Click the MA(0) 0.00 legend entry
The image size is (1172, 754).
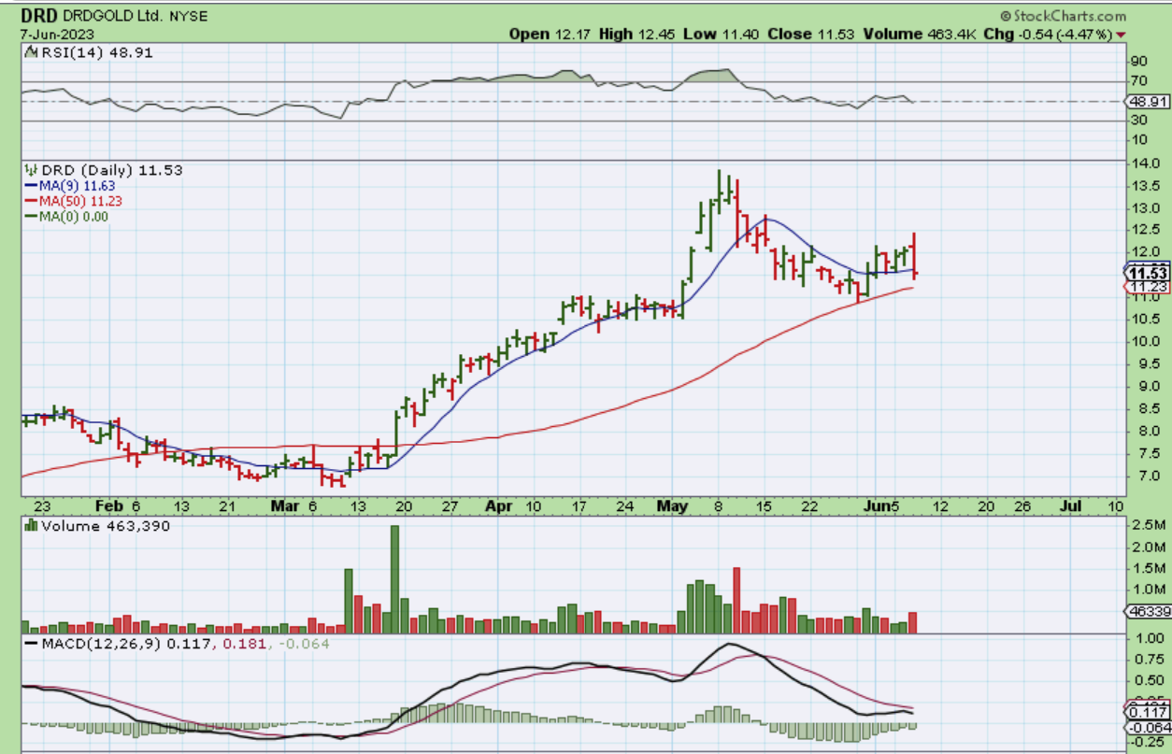(72, 216)
